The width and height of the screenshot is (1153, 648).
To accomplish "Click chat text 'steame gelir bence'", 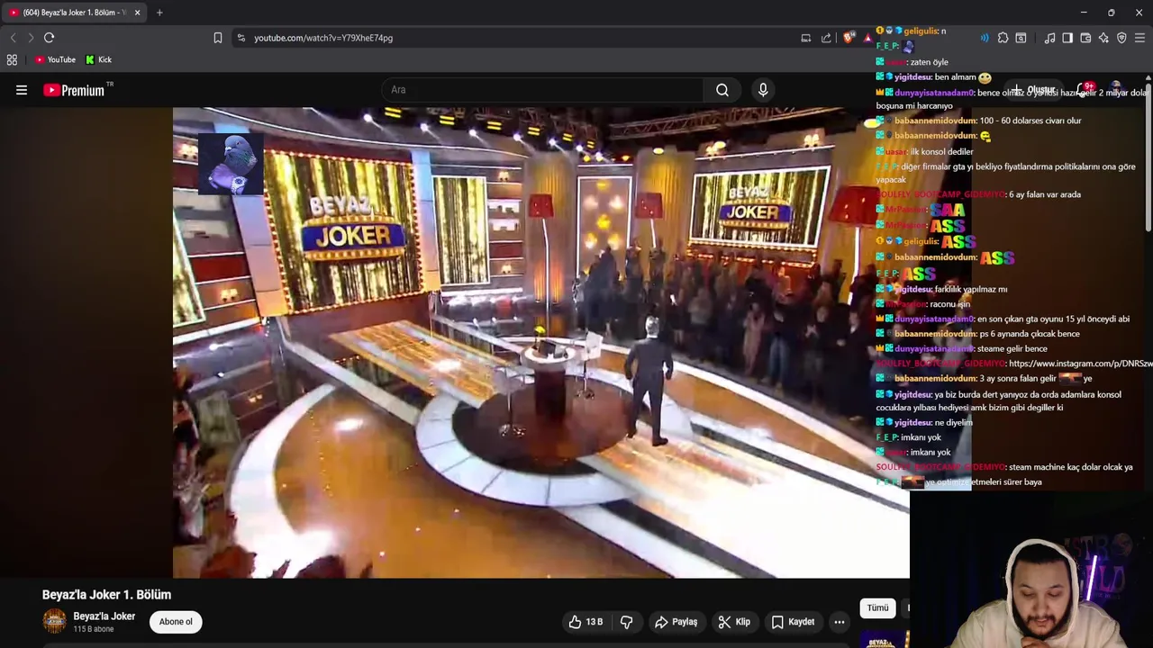I will pyautogui.click(x=1012, y=348).
